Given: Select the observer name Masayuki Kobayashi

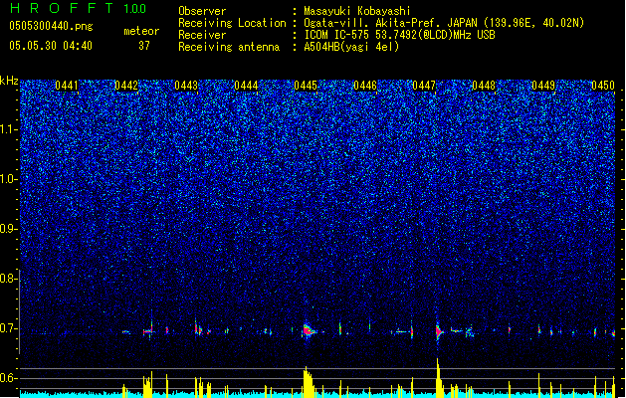Looking at the screenshot, I should [357, 11].
